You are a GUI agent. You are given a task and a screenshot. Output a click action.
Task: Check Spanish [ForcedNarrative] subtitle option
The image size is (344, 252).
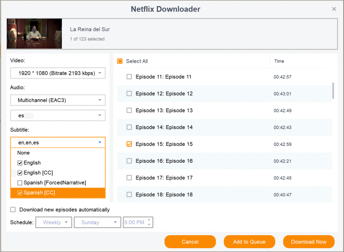click(x=20, y=183)
